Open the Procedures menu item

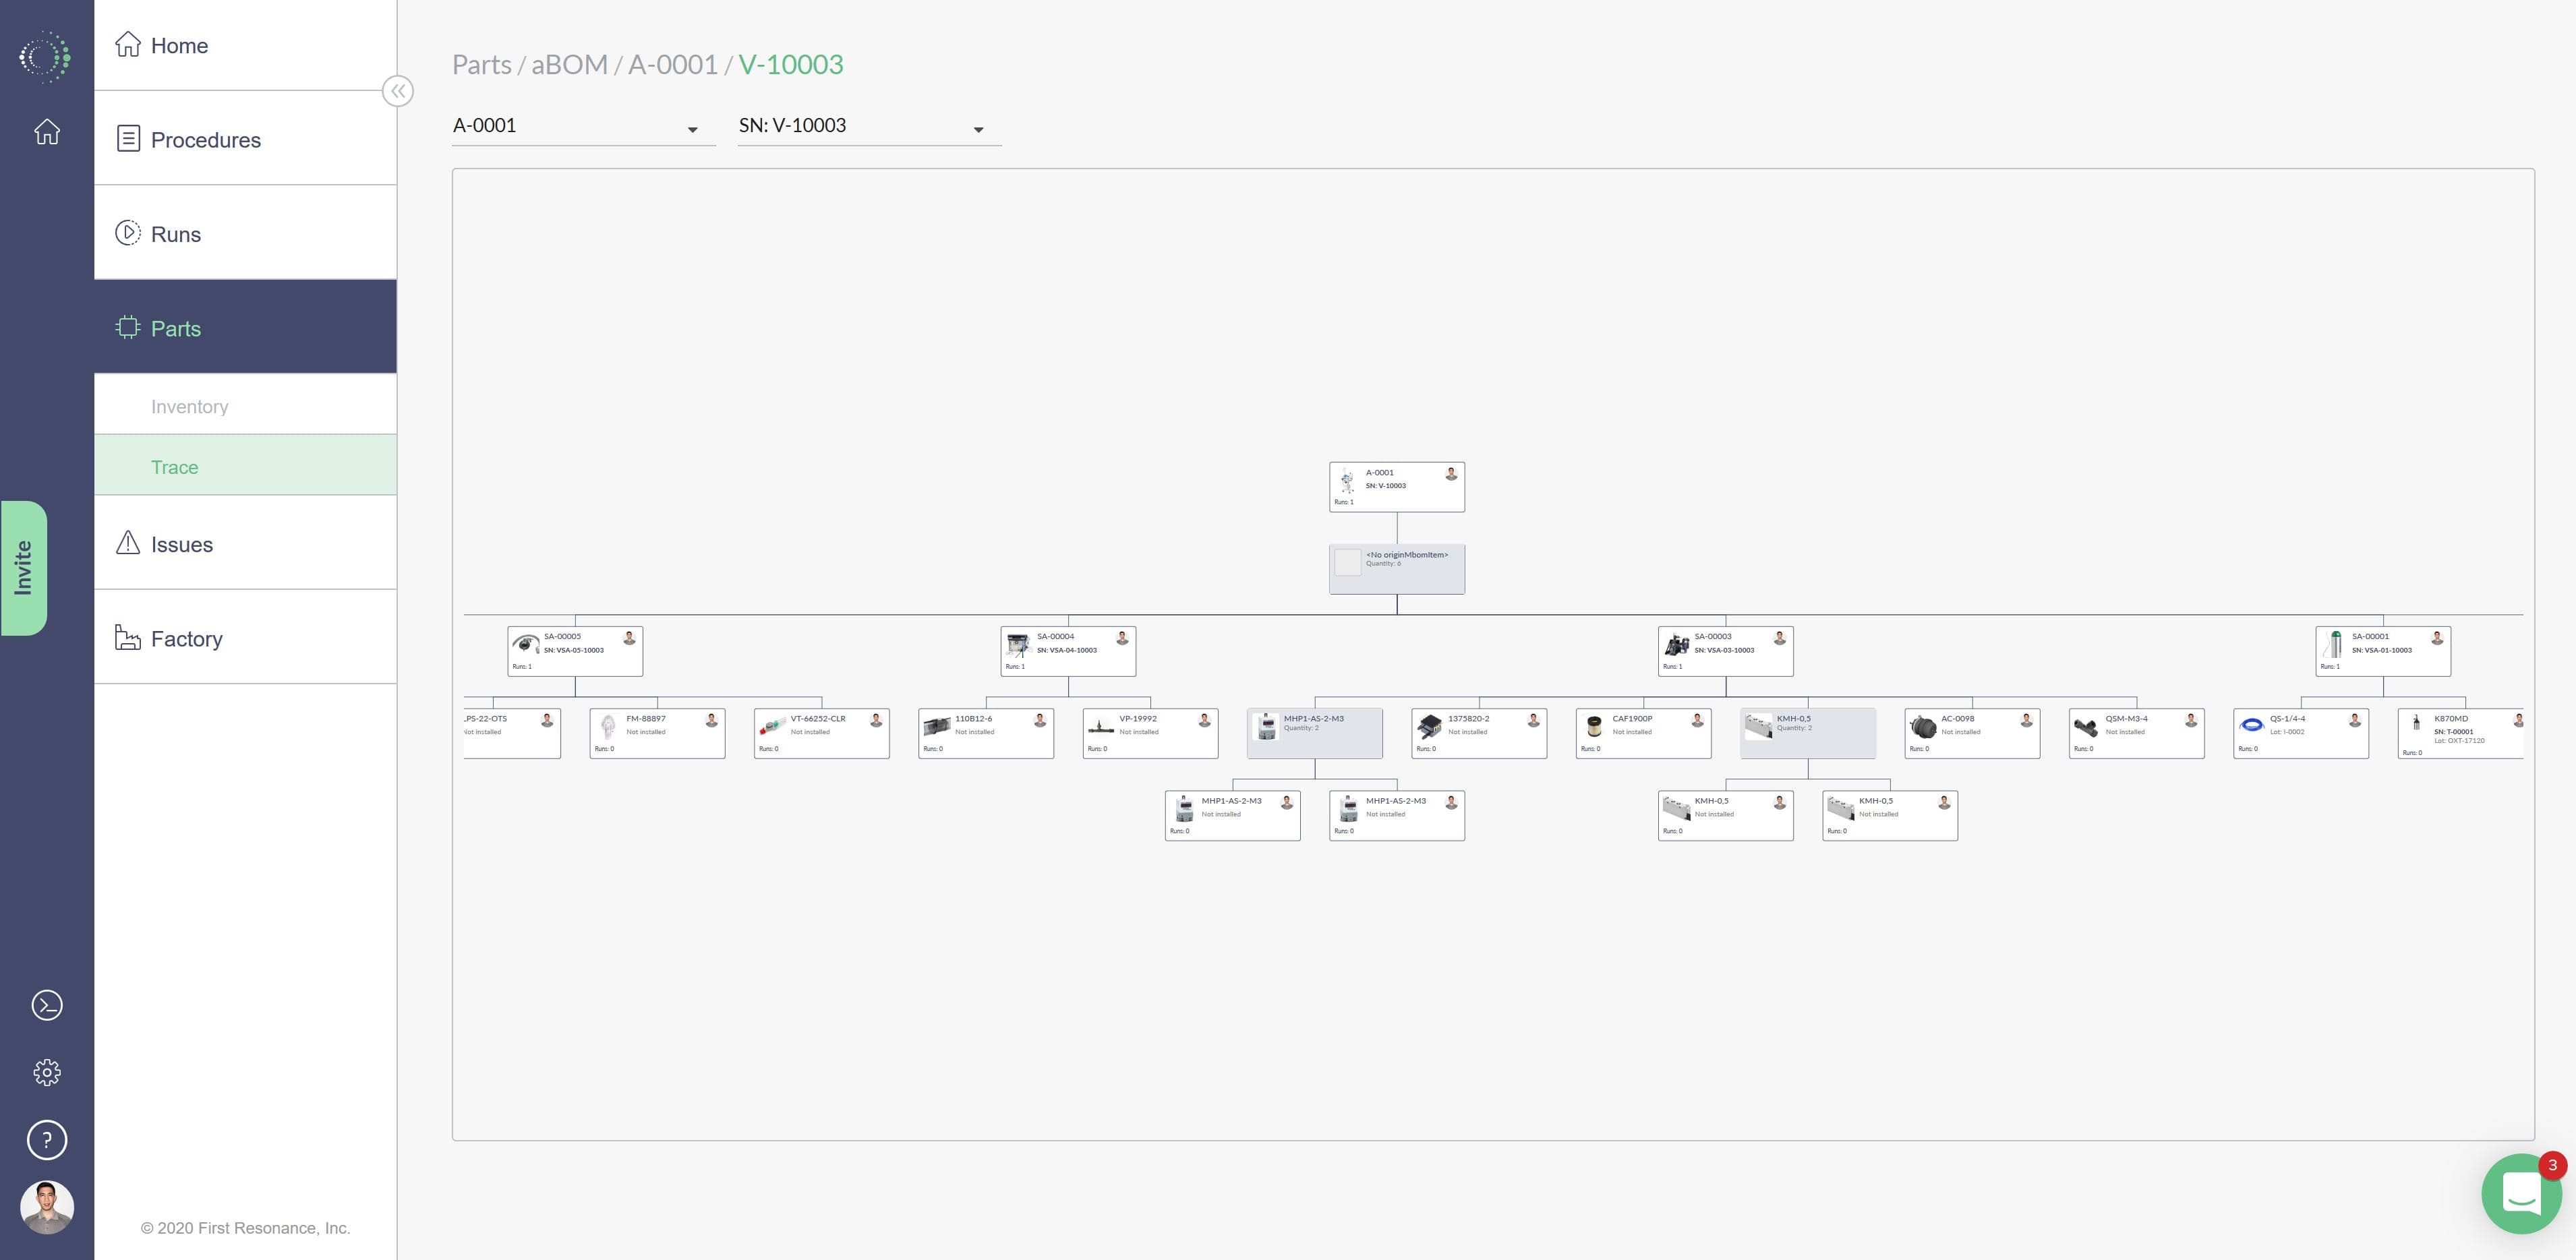click(205, 140)
